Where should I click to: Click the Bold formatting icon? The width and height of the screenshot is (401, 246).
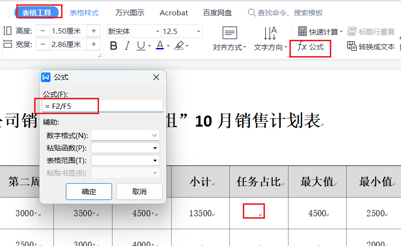pyautogui.click(x=113, y=46)
